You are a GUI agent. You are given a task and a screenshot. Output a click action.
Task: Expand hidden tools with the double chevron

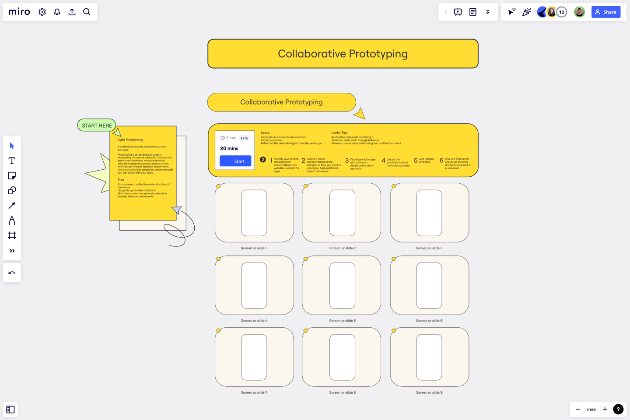[12, 251]
